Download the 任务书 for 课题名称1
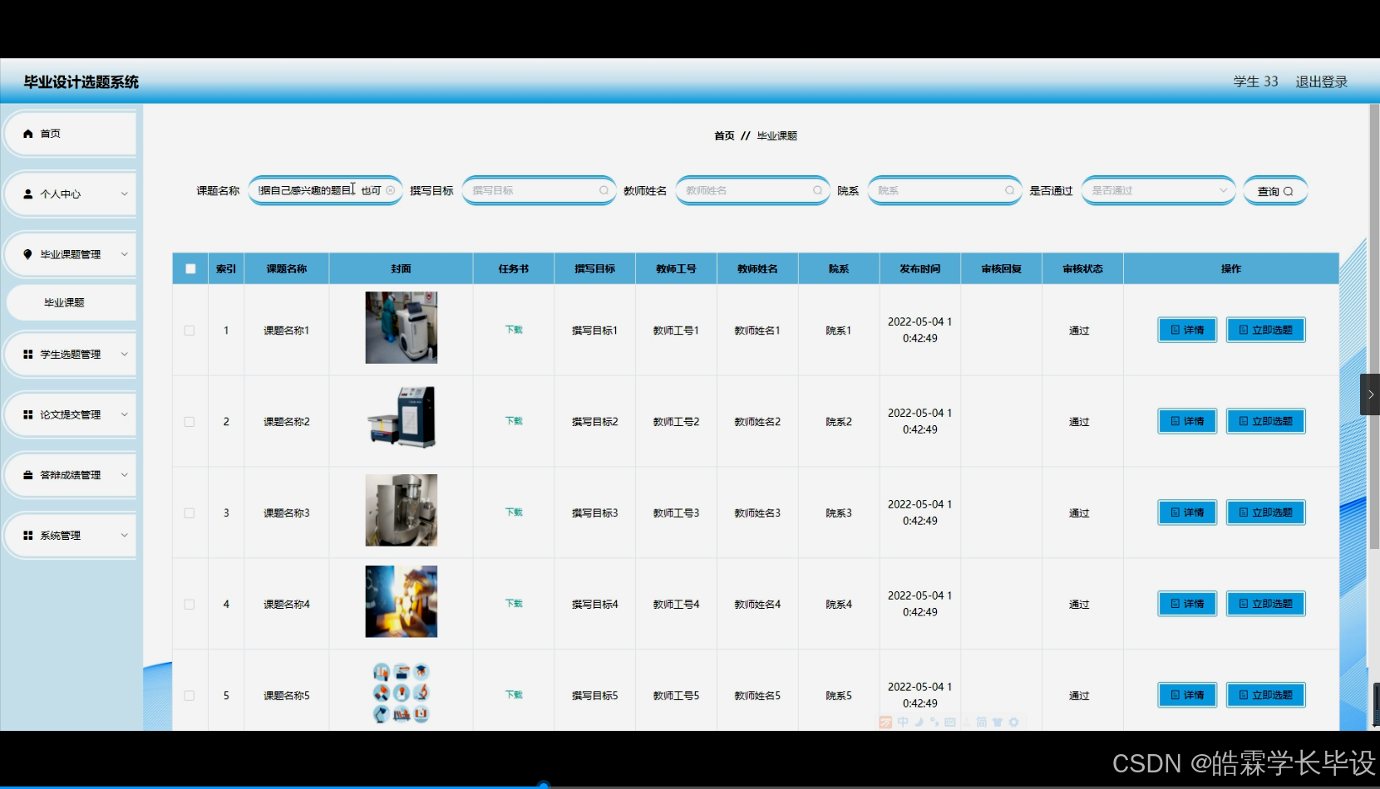Screen dimensions: 1380x789 click(x=514, y=330)
